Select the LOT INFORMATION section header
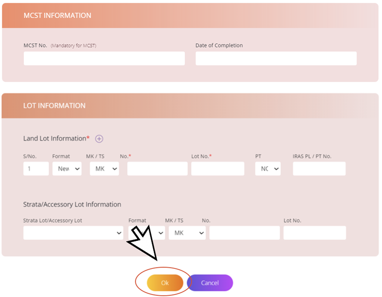Image resolution: width=382 pixels, height=297 pixels. pyautogui.click(x=54, y=106)
